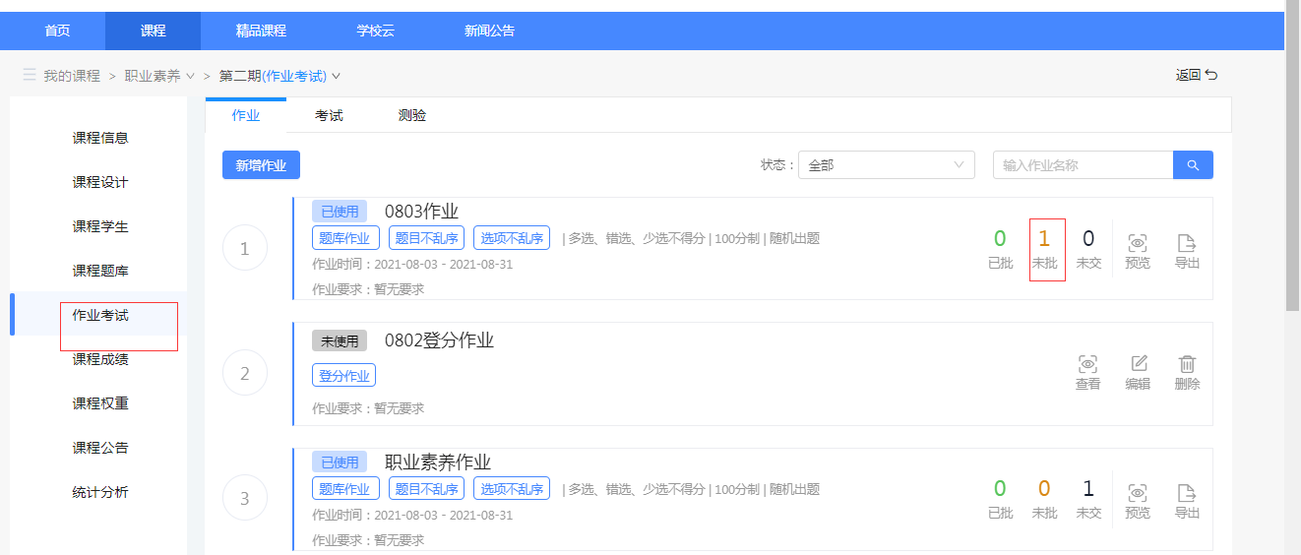Click the 题库作业 tag on 职业素养作业
Viewport: 1301px width, 555px height.
click(x=344, y=489)
